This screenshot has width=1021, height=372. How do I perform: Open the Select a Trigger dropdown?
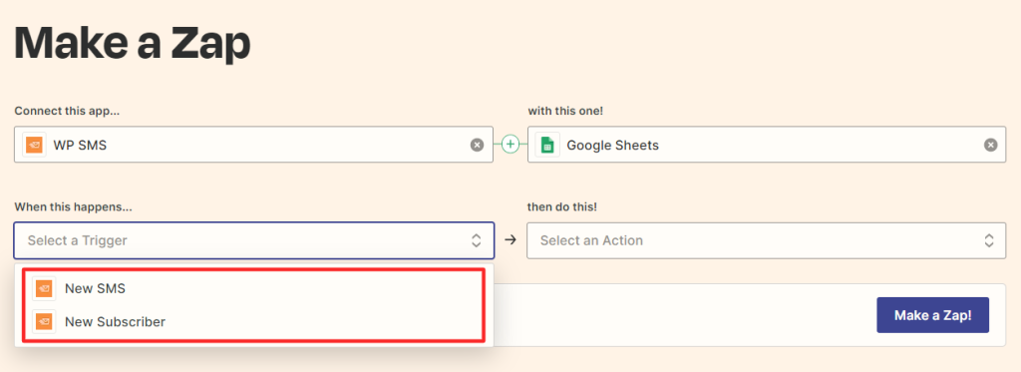click(254, 240)
